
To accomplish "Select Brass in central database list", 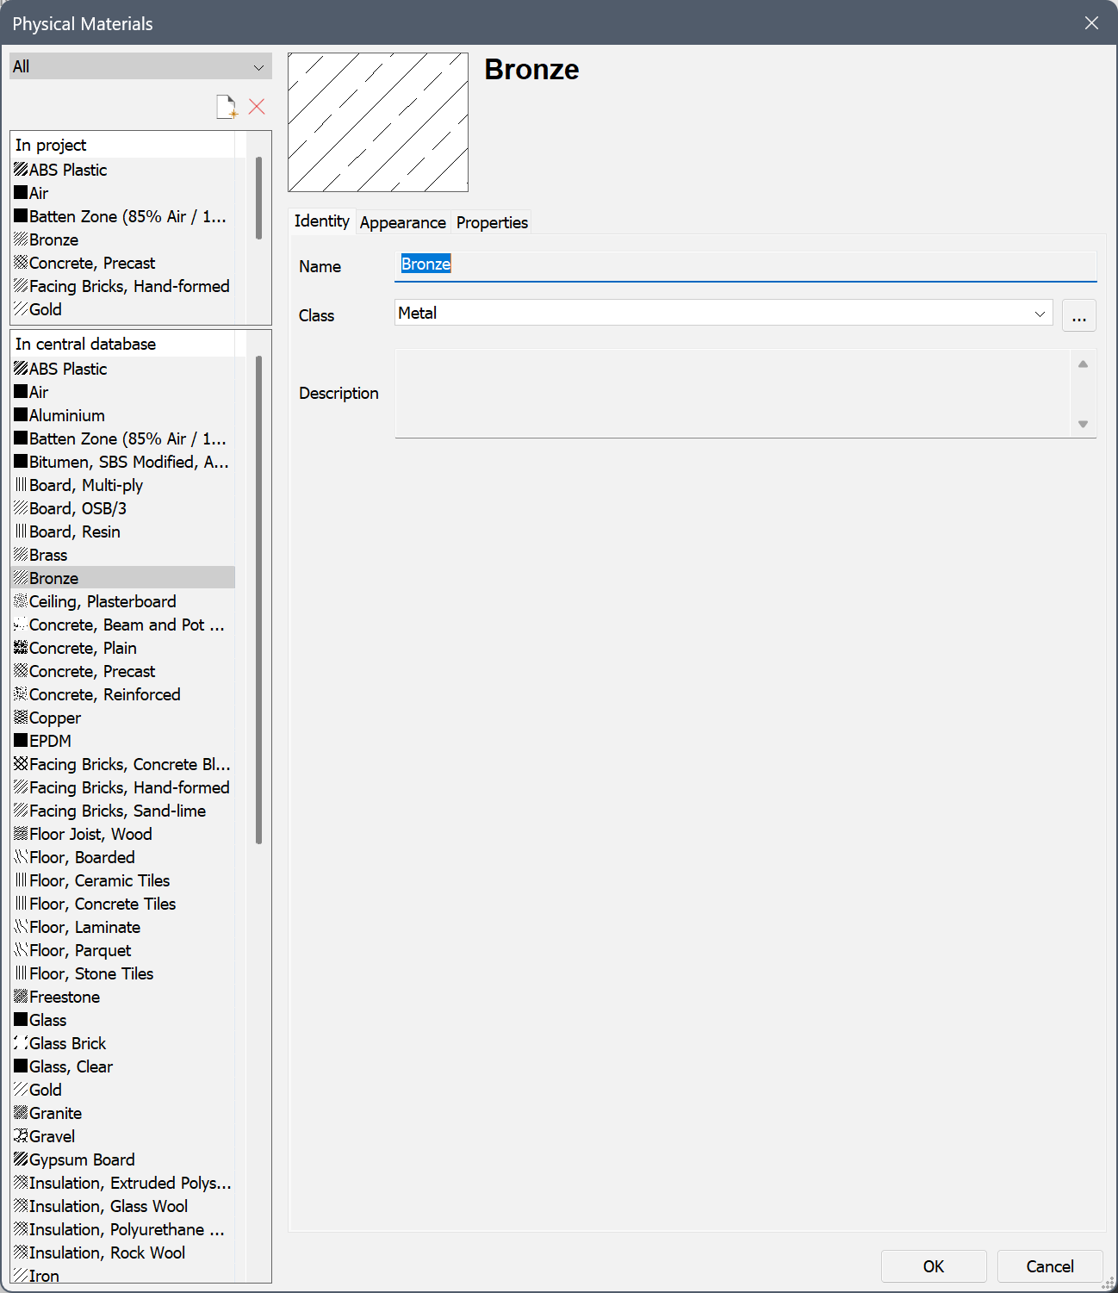I will pos(48,555).
